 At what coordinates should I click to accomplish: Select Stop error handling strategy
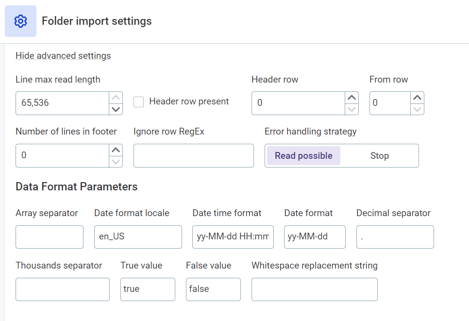[380, 155]
